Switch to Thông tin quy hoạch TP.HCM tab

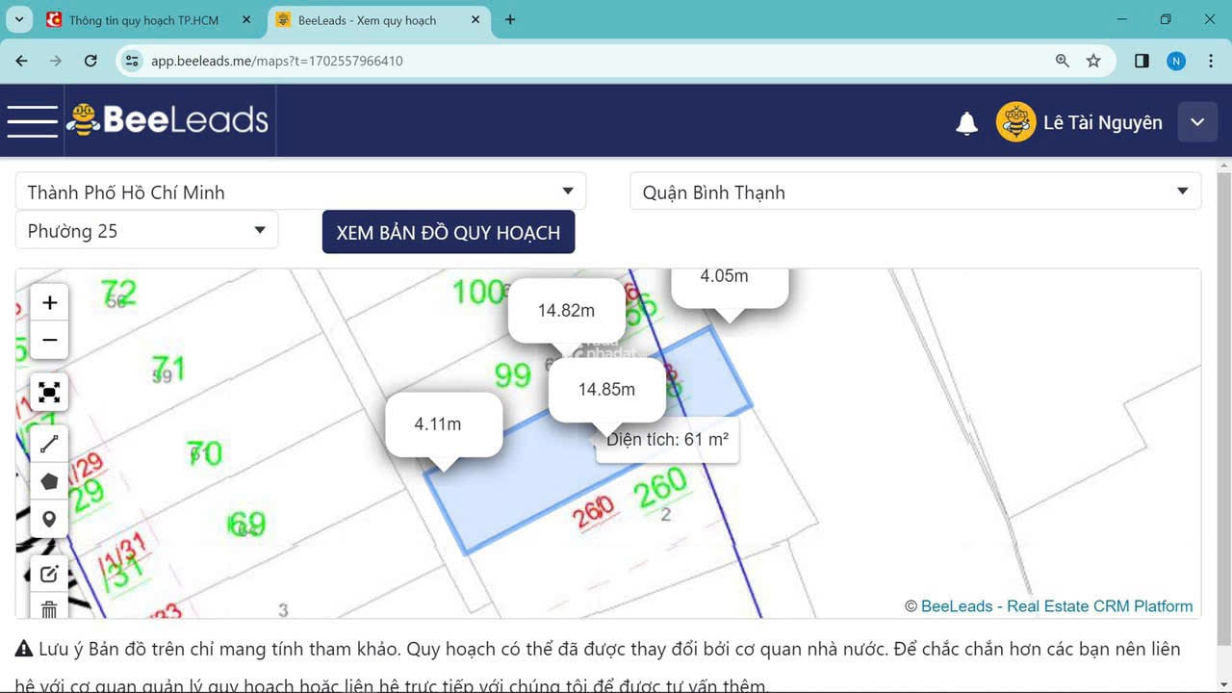[x=144, y=20]
